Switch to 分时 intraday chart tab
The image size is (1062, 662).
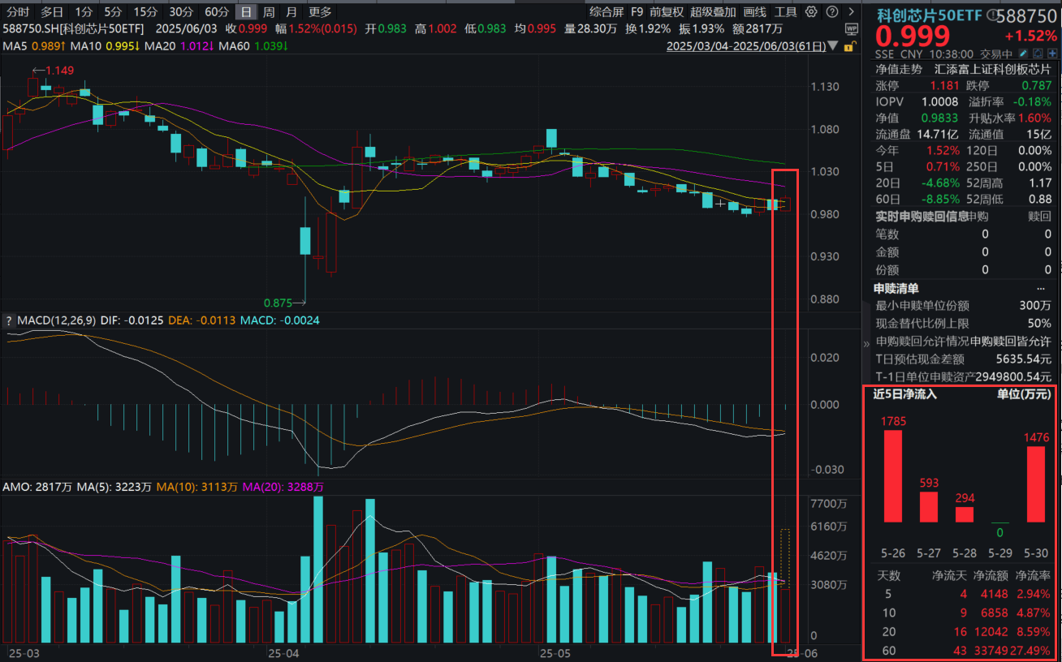click(17, 12)
